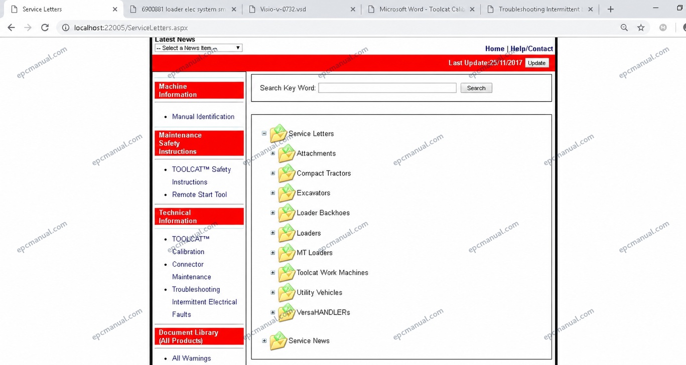Collapse the Service Letters tree node
686x365 pixels.
(264, 133)
